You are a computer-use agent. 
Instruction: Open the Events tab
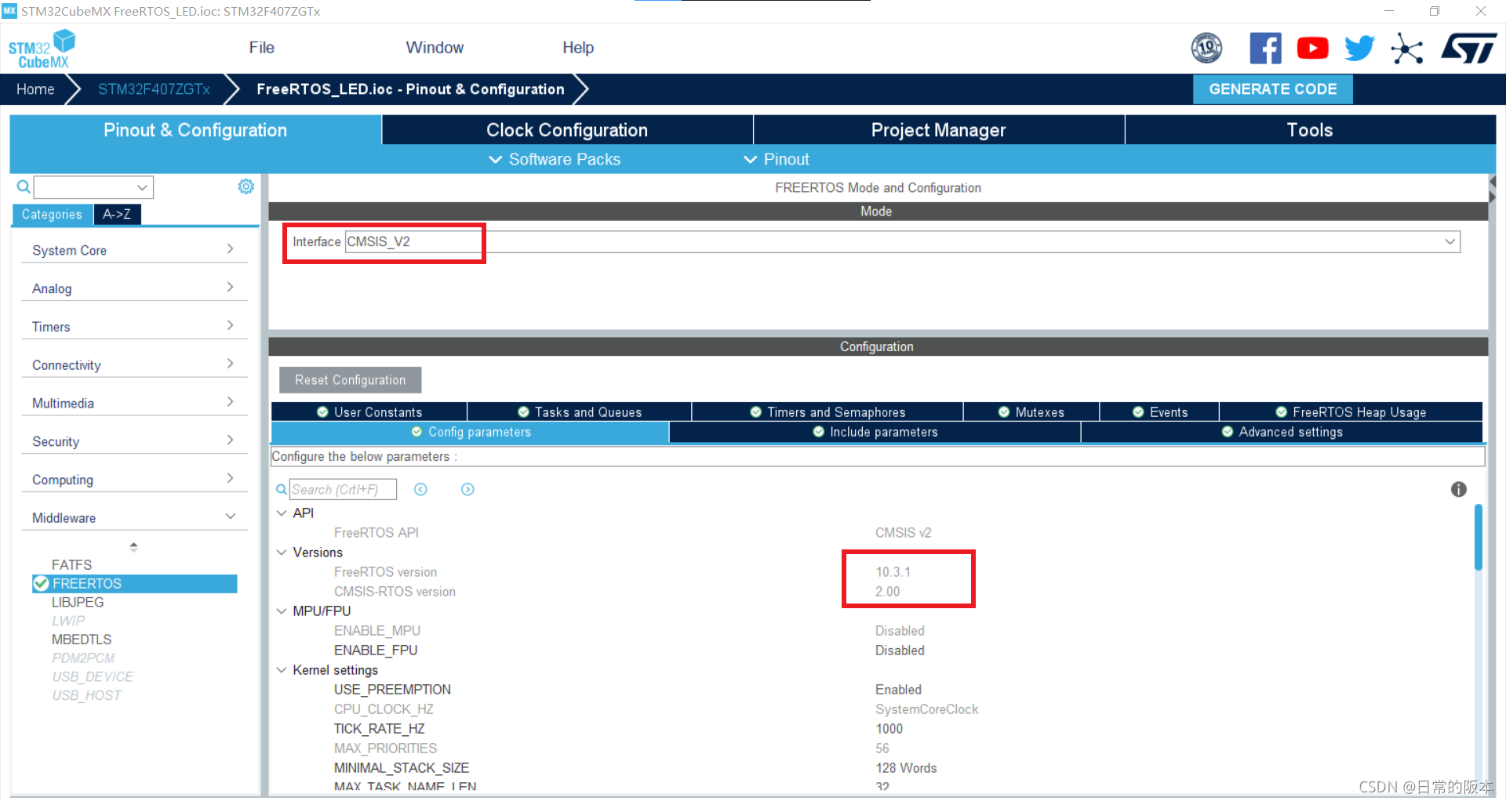(1159, 412)
